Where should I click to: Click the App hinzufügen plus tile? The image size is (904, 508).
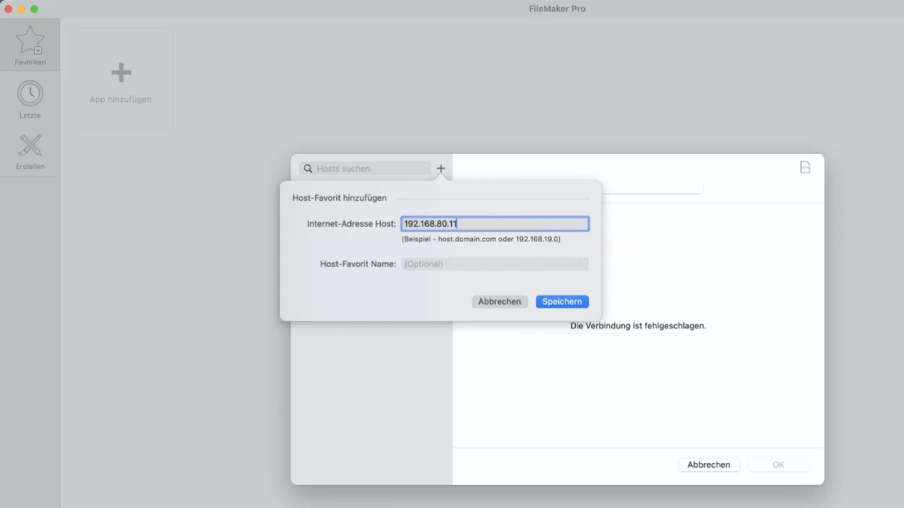point(121,79)
